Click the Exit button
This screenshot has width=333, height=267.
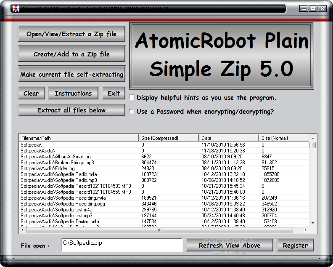tap(114, 93)
